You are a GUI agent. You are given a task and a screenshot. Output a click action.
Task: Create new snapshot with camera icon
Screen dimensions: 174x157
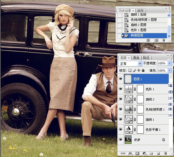point(156,40)
